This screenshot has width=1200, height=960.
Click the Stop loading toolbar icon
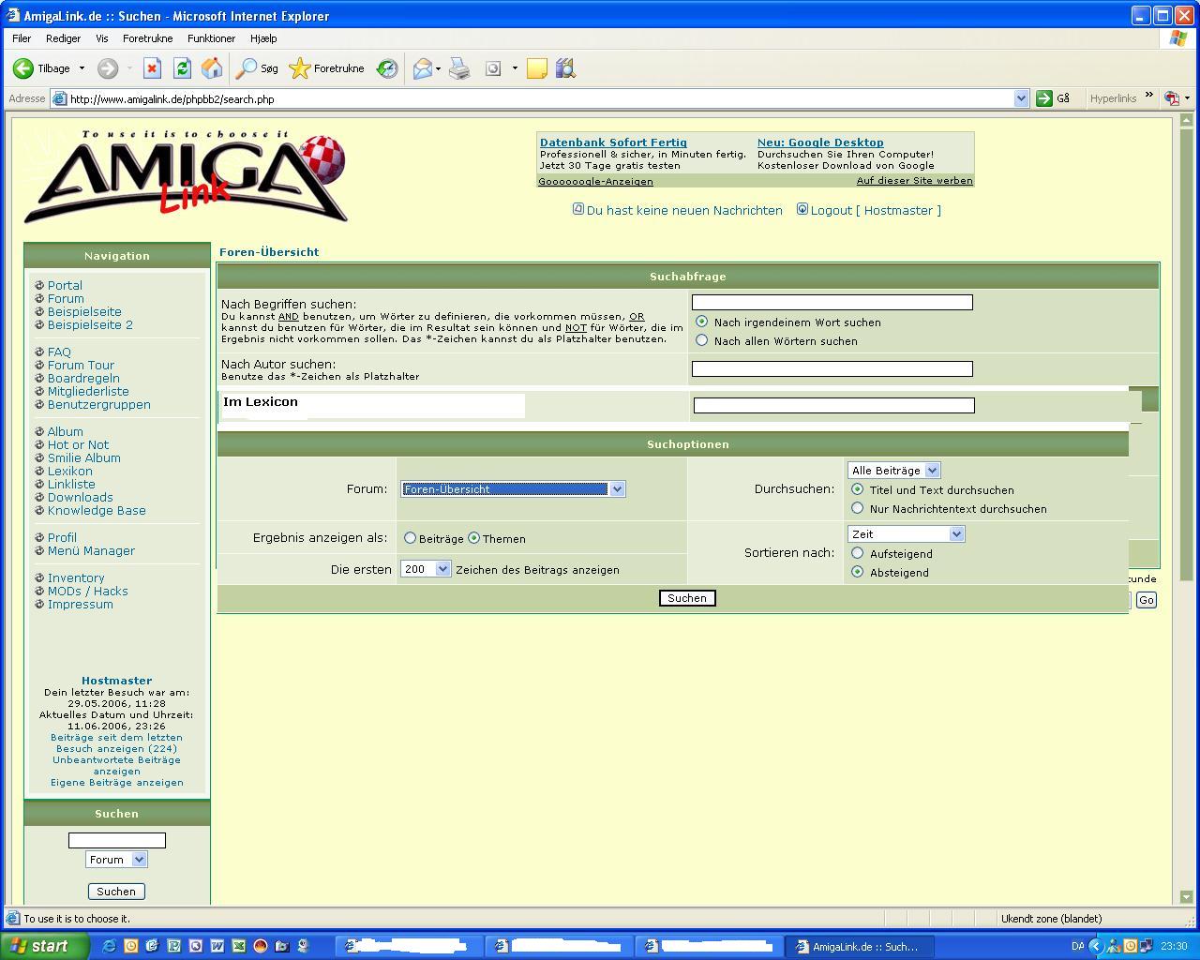click(152, 68)
